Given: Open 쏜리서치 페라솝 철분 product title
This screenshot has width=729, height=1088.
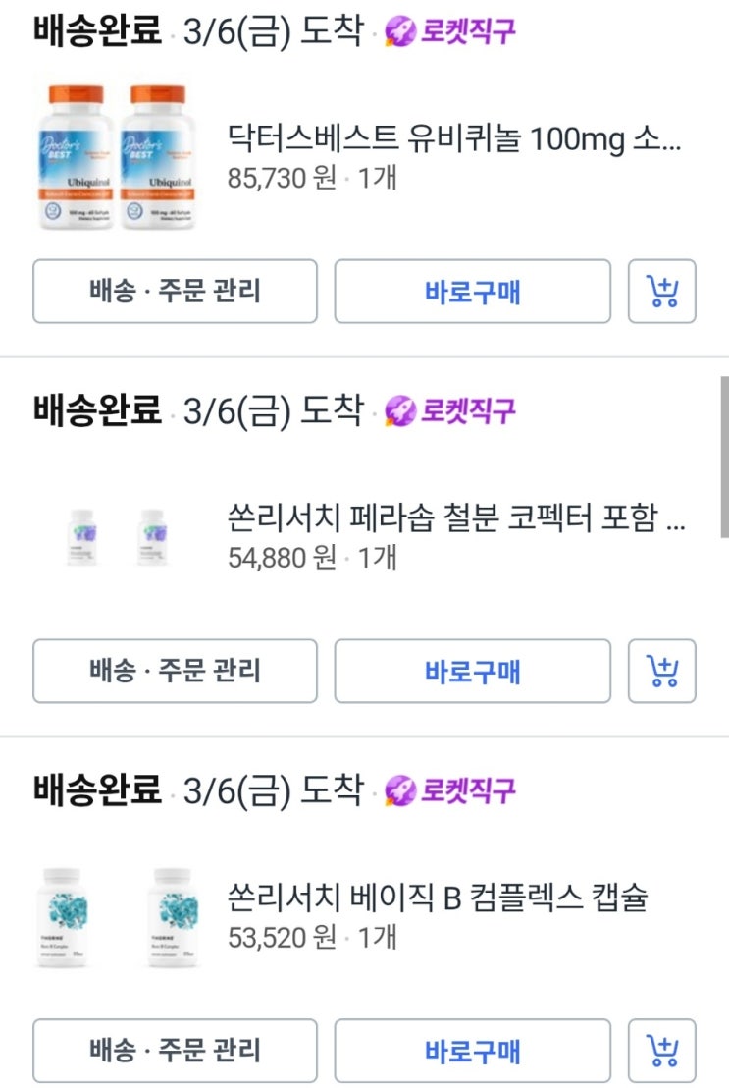Looking at the screenshot, I should pyautogui.click(x=455, y=518).
